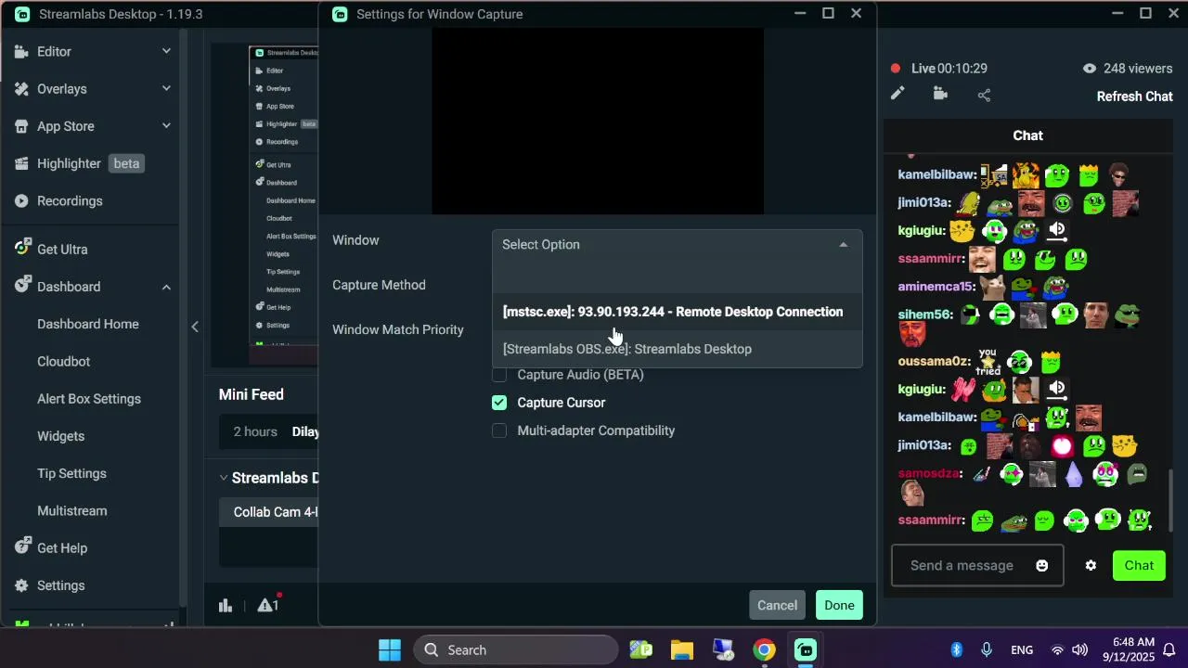
Task: Open the notifications warning icon
Action: point(269,604)
